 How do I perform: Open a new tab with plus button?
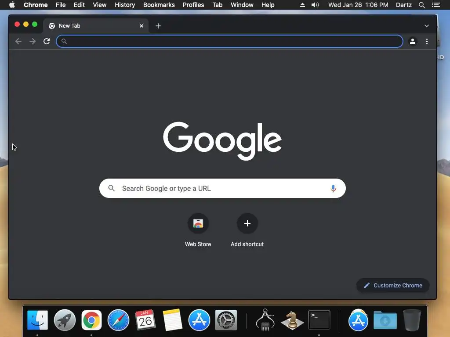point(158,26)
